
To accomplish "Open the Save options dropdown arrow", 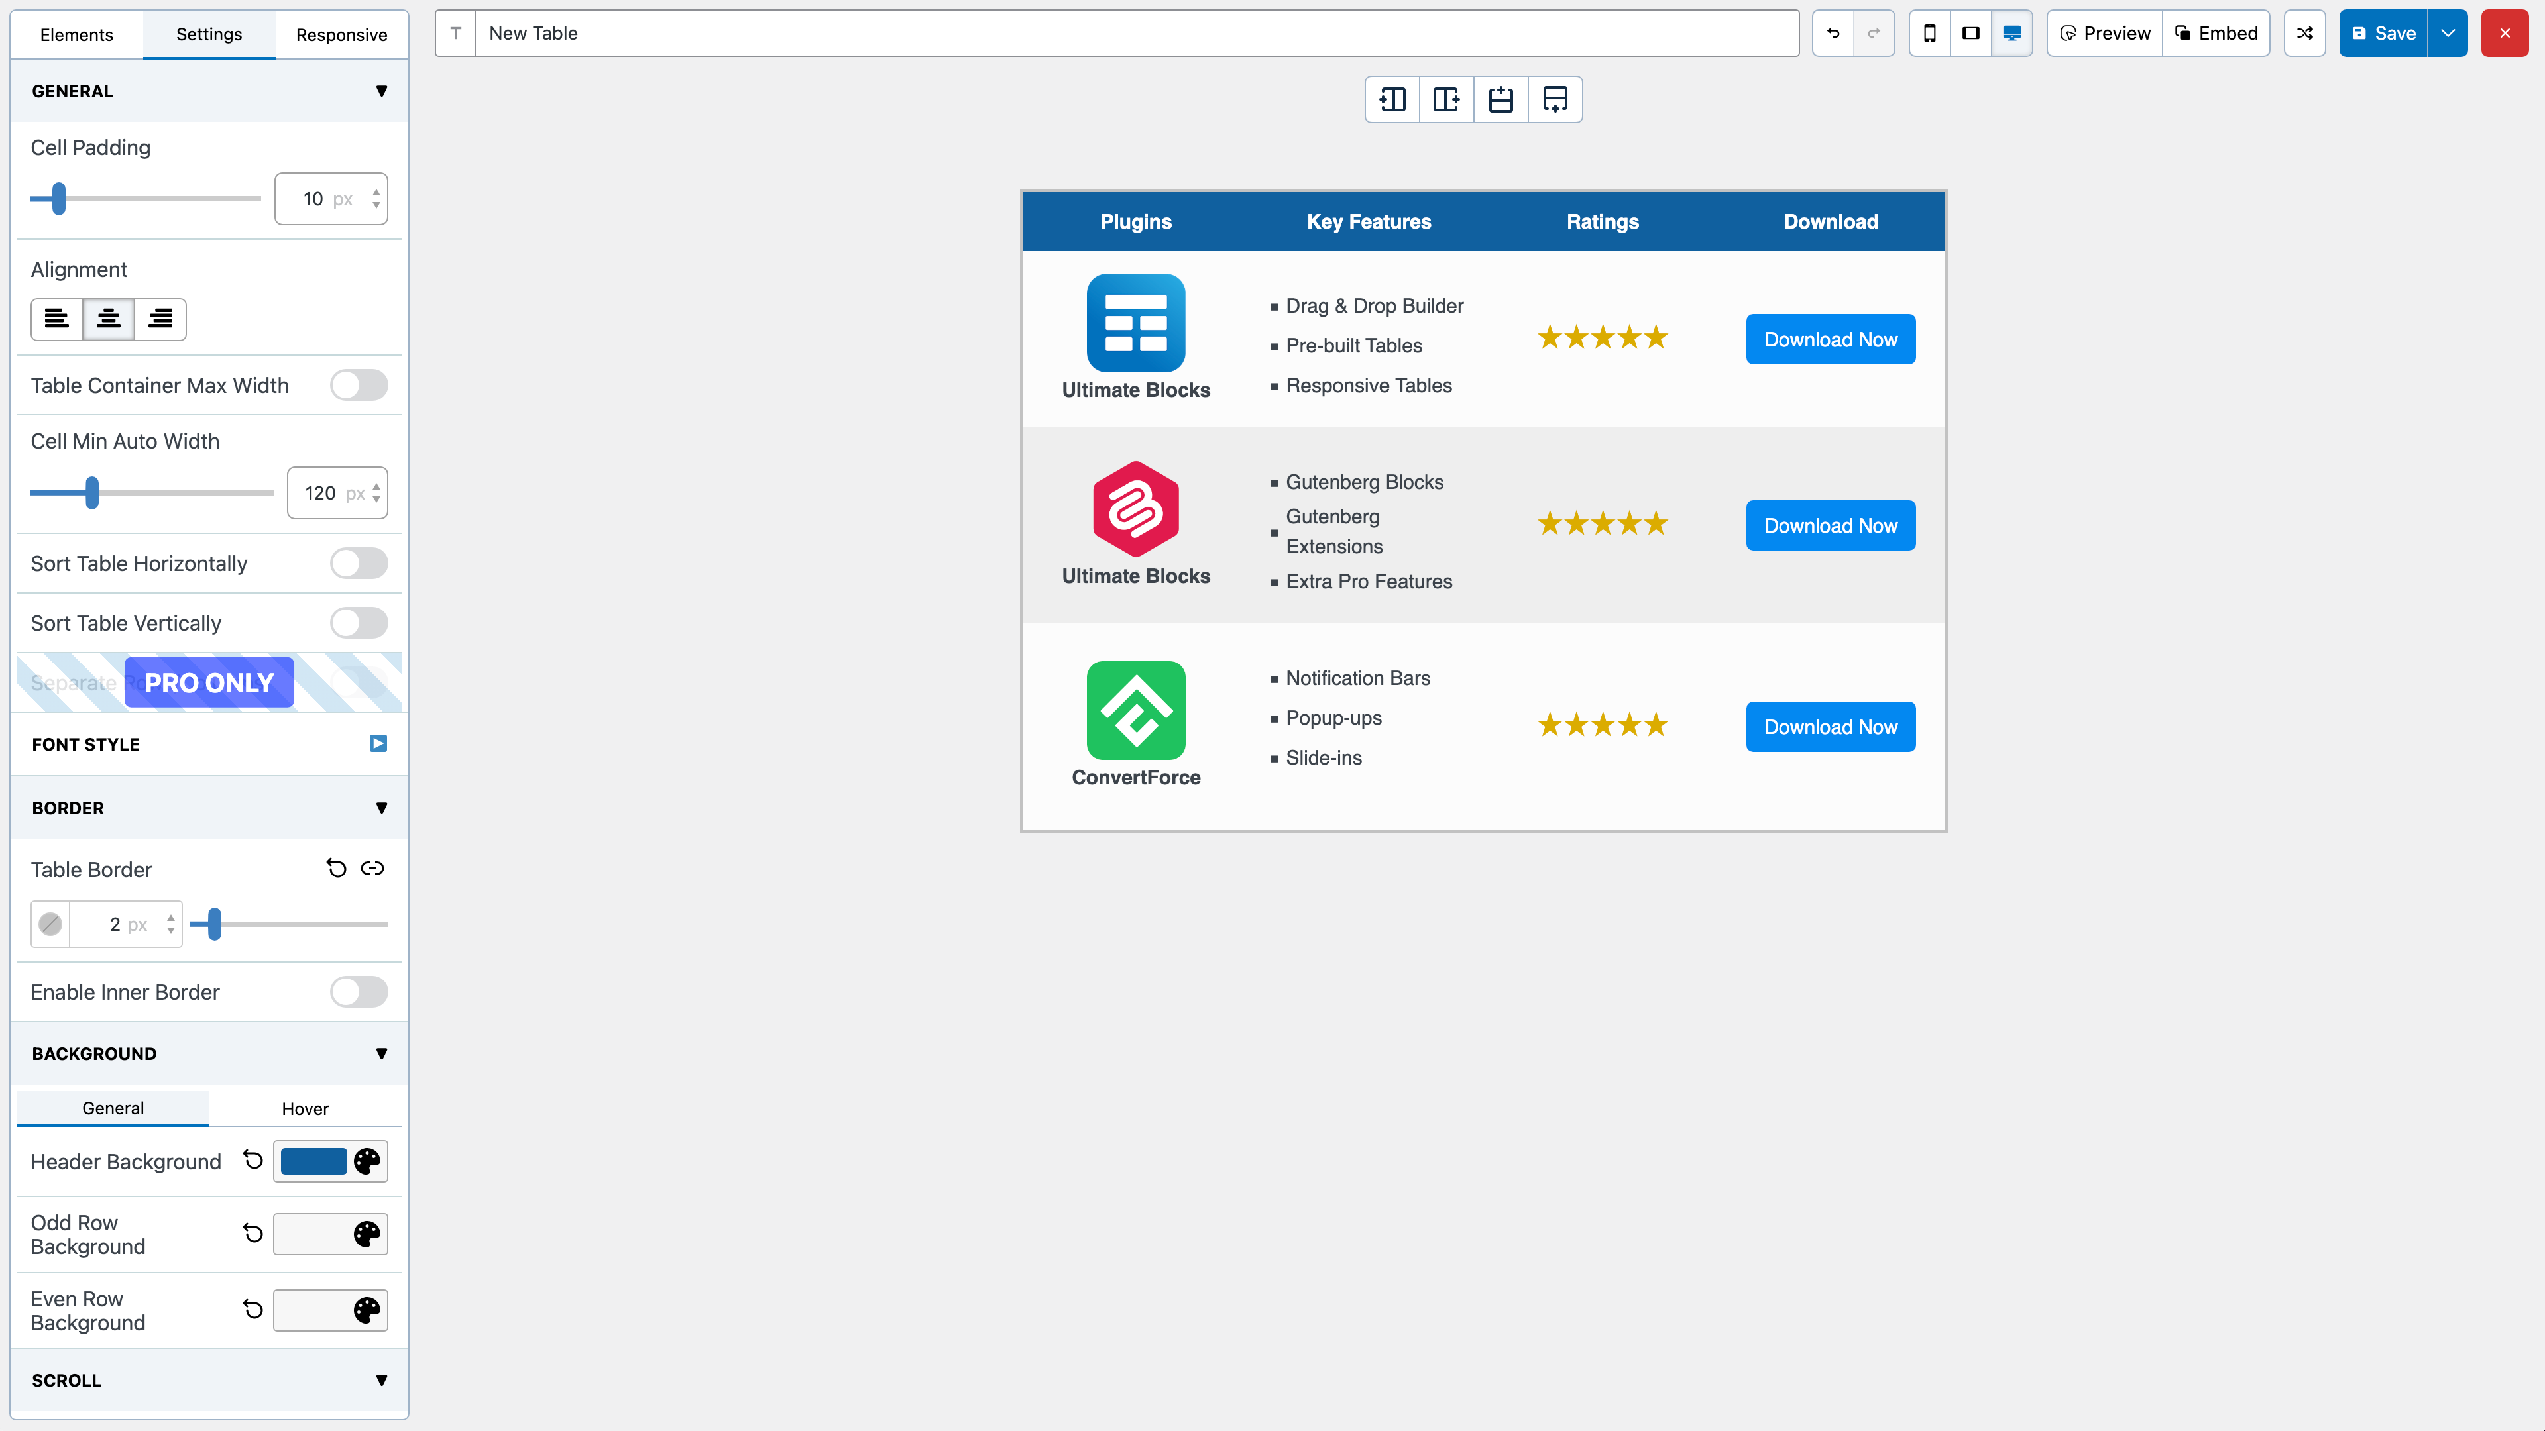I will coord(2448,34).
